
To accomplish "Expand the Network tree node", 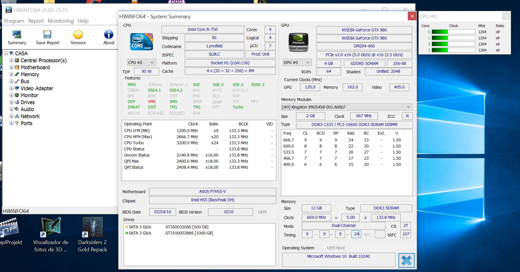I will pyautogui.click(x=11, y=116).
